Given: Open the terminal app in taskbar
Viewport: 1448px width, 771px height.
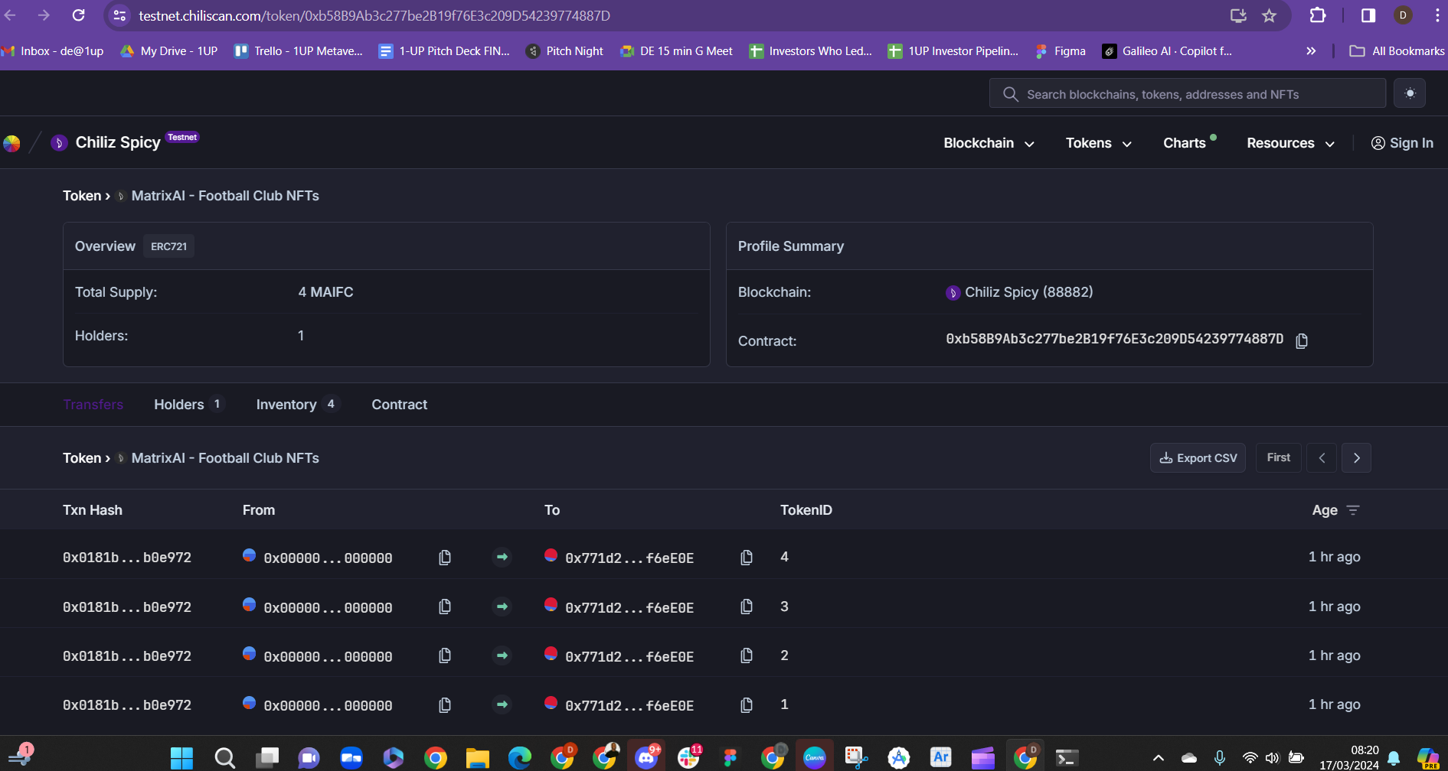Looking at the screenshot, I should click(x=1067, y=758).
